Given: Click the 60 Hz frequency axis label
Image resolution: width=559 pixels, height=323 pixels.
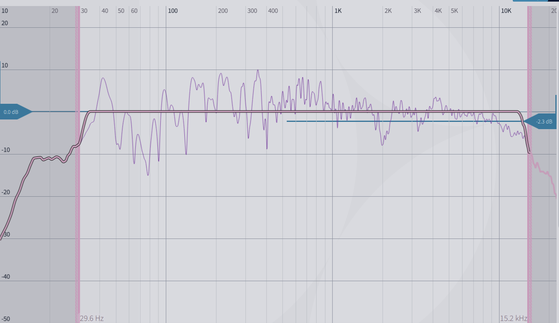Looking at the screenshot, I should [x=134, y=11].
